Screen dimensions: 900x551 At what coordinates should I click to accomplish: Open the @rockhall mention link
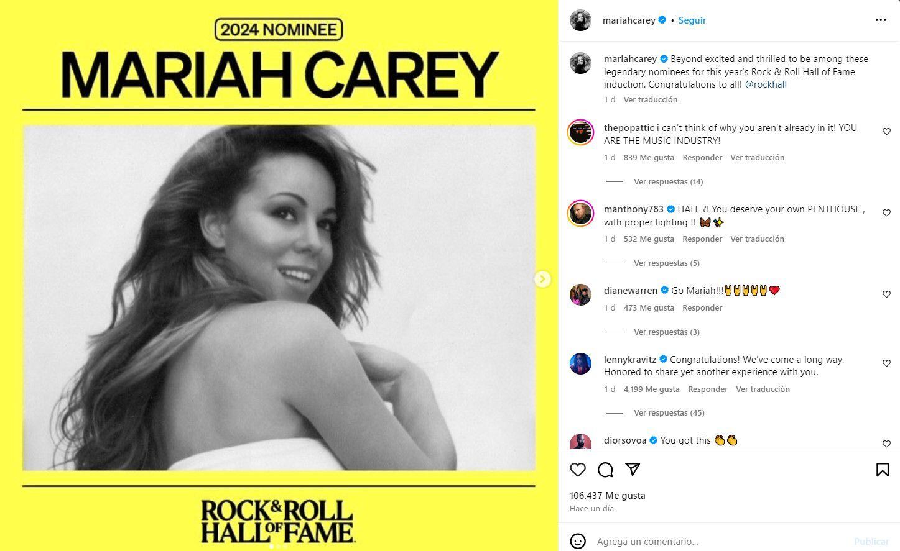pyautogui.click(x=766, y=84)
